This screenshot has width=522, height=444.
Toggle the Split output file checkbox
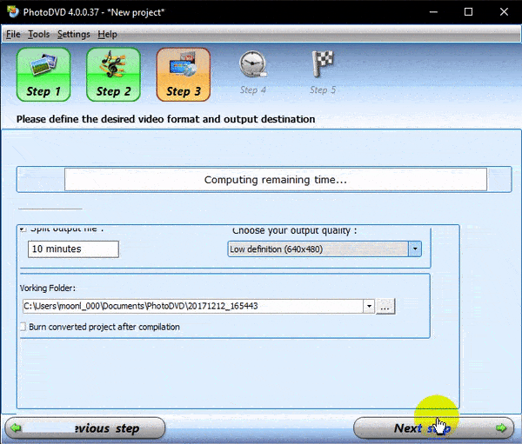coord(23,229)
